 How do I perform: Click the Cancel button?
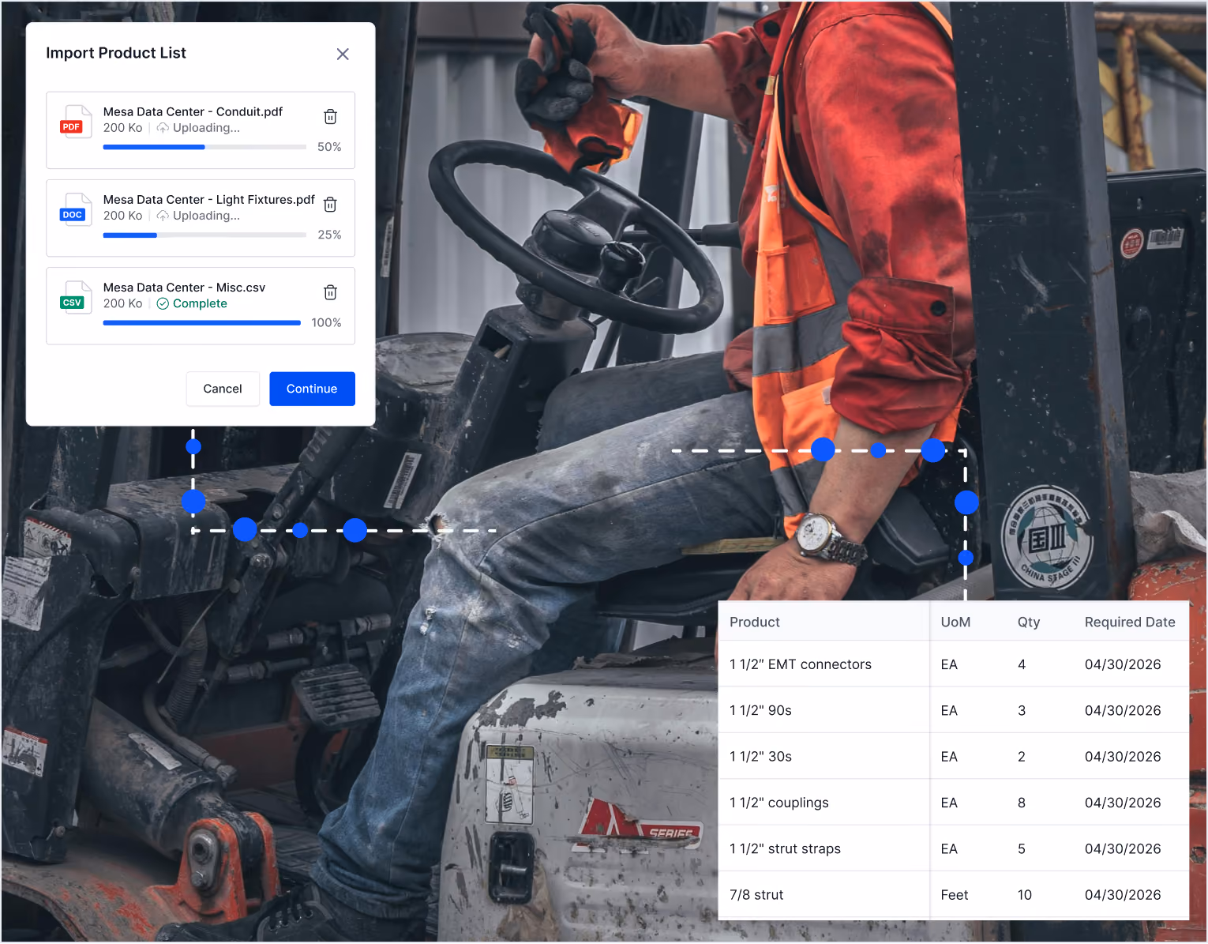pos(223,389)
